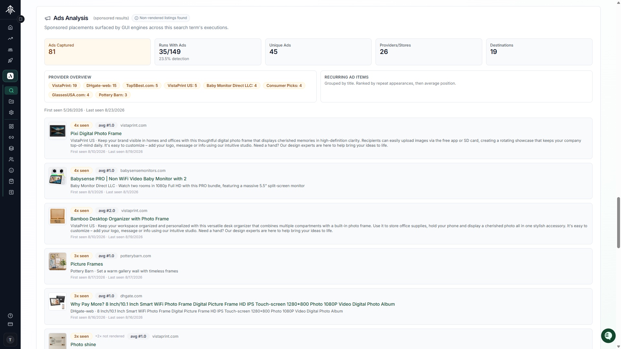Select the Runs With Ads card
Image resolution: width=621 pixels, height=349 pixels.
(208, 52)
